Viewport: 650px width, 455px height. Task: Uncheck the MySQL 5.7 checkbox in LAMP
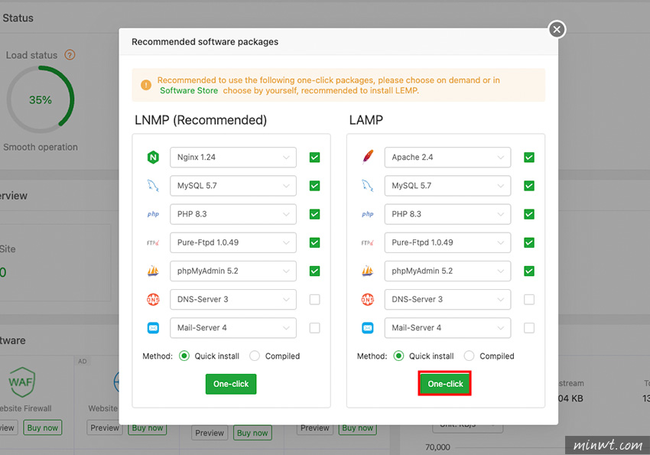point(529,186)
